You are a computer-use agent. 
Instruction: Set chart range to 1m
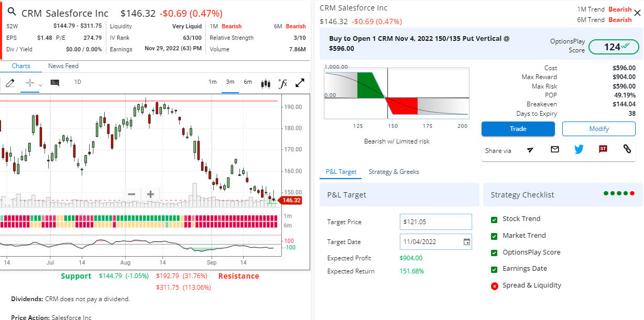(212, 82)
